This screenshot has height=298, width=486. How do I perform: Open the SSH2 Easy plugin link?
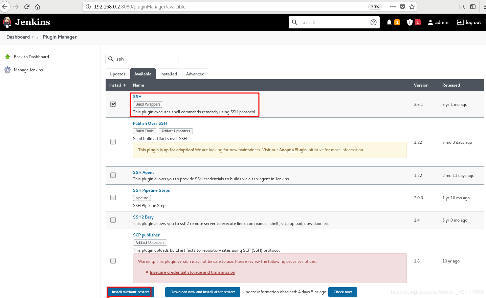143,217
